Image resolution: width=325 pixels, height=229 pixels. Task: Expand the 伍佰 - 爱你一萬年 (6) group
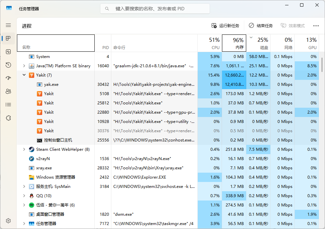[x=24, y=205]
